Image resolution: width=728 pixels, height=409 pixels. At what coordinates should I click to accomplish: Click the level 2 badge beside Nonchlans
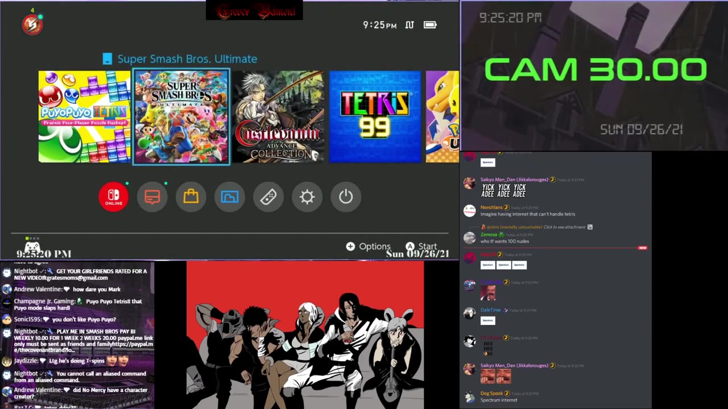click(506, 207)
